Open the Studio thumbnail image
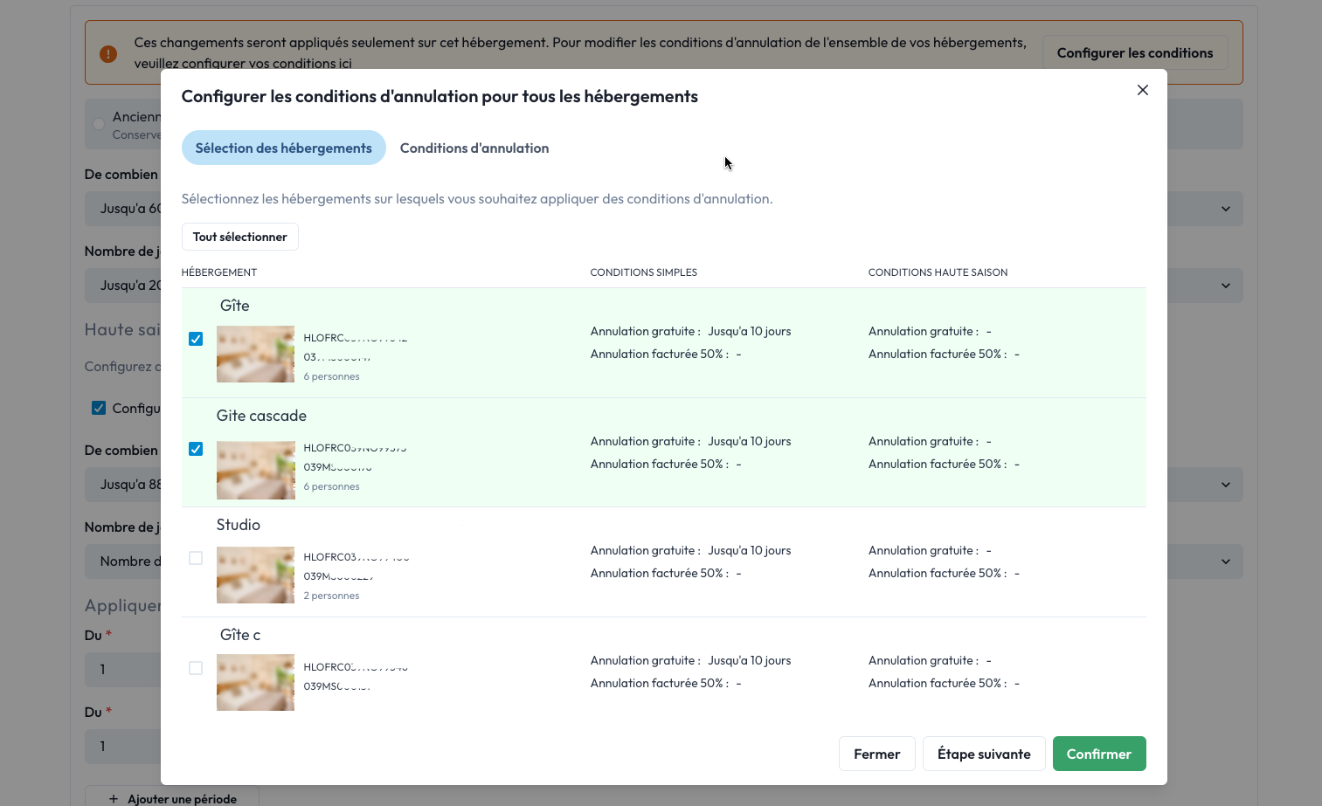Screen dimensions: 1322x806 pyautogui.click(x=255, y=575)
